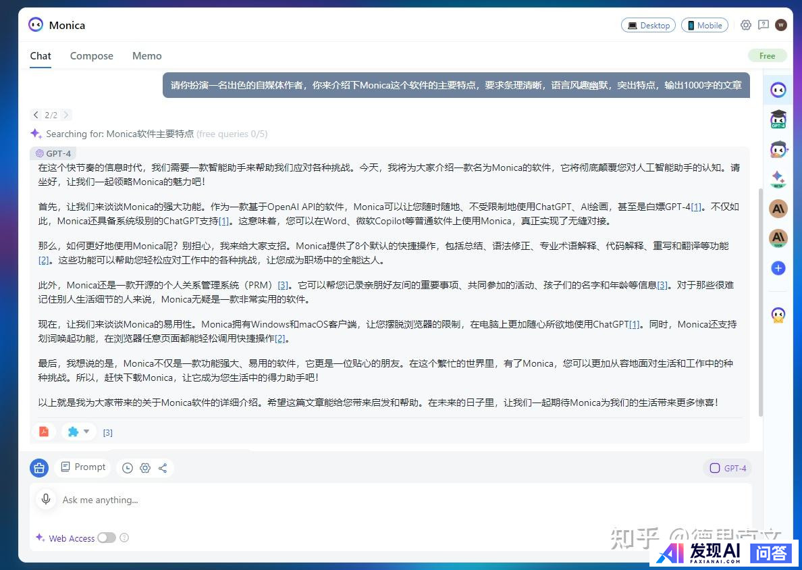Click the blue plus add-bot icon
Image resolution: width=802 pixels, height=570 pixels.
coord(778,268)
